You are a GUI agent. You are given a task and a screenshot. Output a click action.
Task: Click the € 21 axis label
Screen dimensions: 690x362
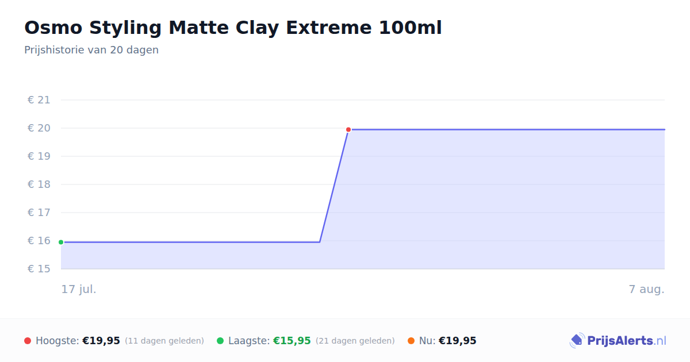pos(39,100)
